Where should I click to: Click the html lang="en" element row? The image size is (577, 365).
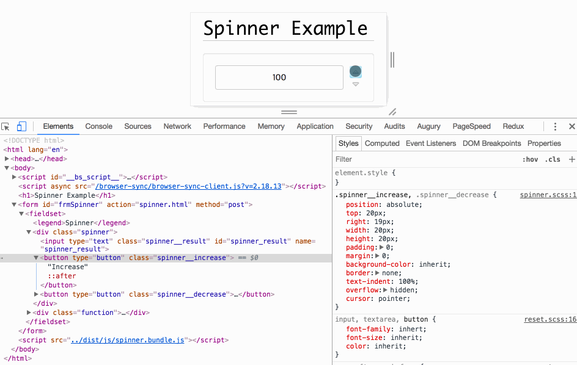pos(35,150)
